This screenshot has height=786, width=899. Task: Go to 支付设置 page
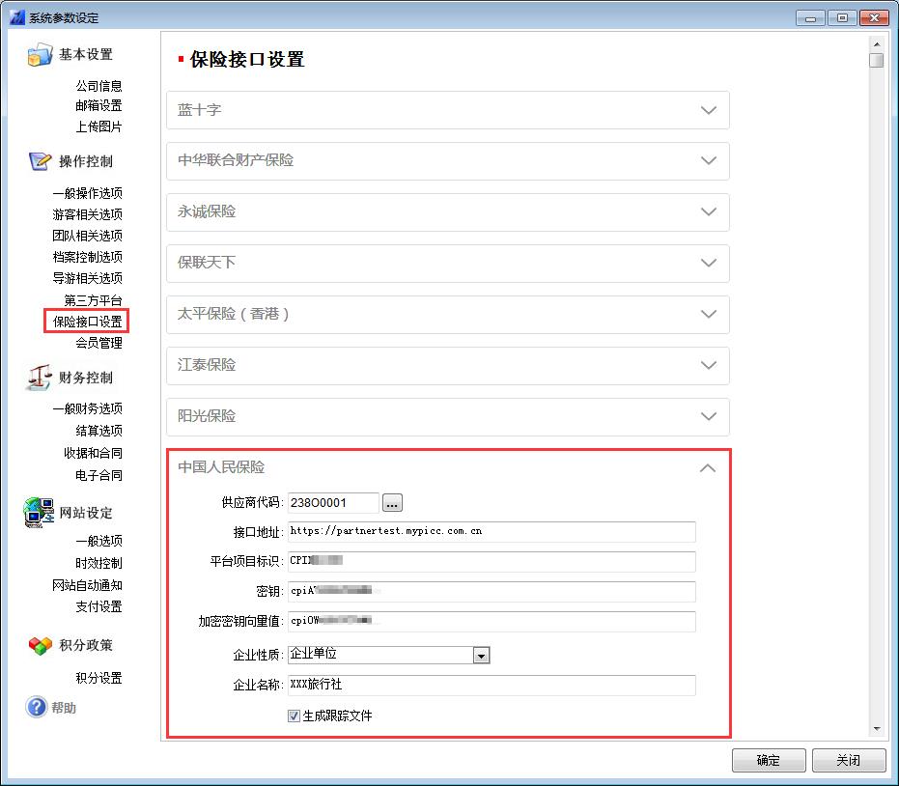98,606
